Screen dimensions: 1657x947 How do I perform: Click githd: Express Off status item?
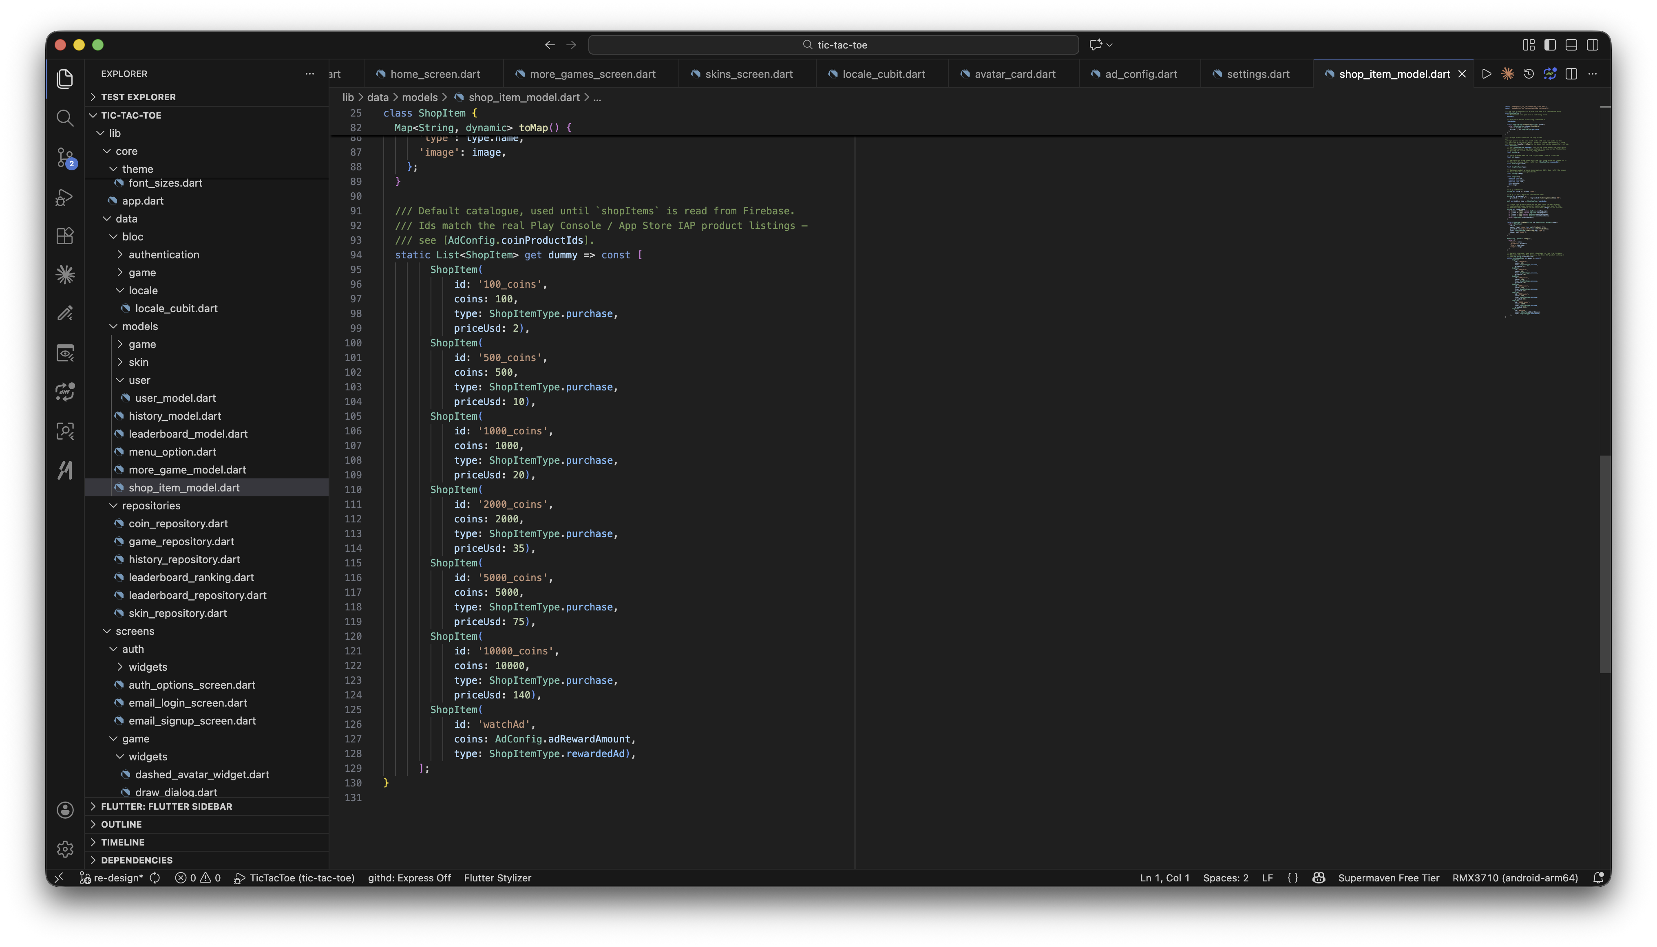pyautogui.click(x=409, y=878)
